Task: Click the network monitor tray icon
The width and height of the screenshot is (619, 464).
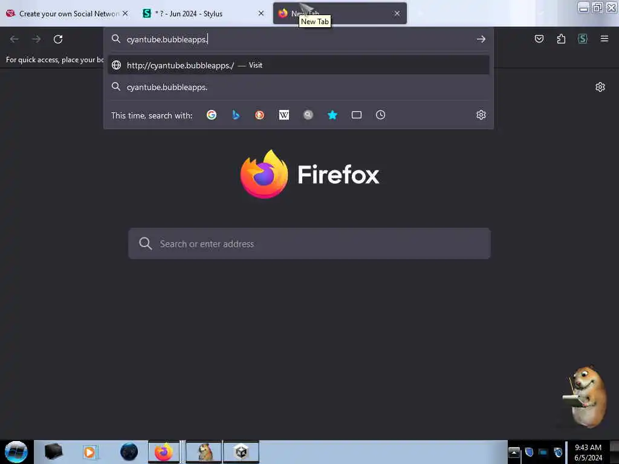Action: pyautogui.click(x=543, y=453)
